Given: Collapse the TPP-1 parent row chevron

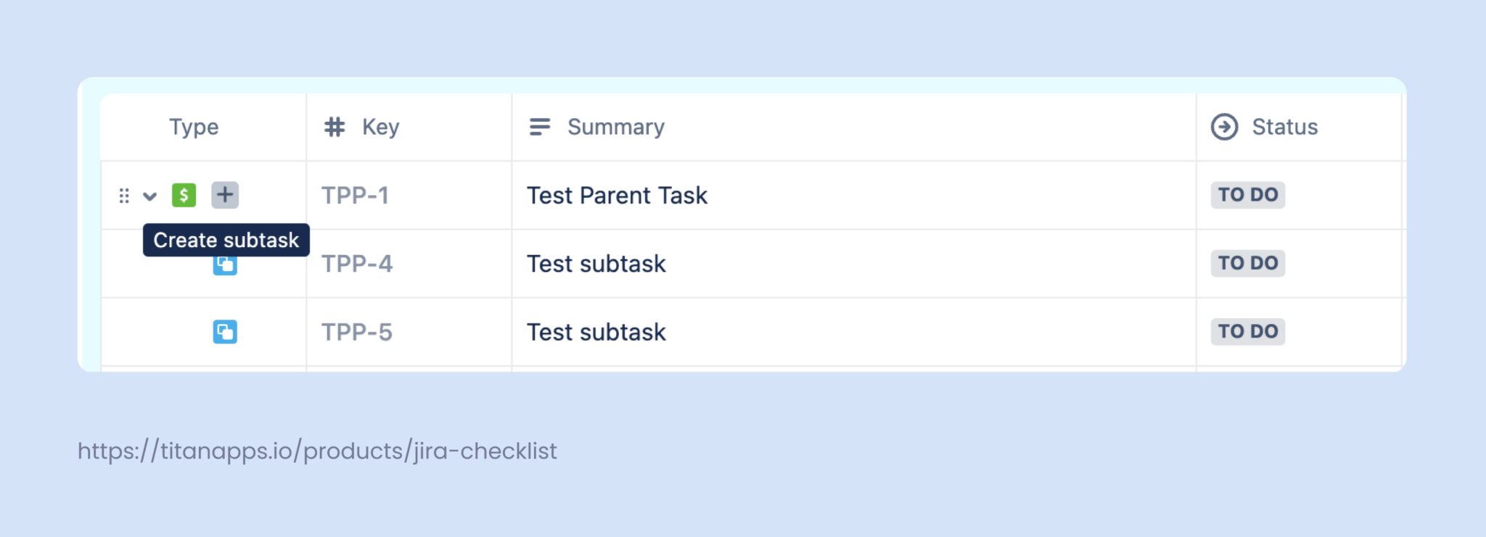Looking at the screenshot, I should coord(150,196).
